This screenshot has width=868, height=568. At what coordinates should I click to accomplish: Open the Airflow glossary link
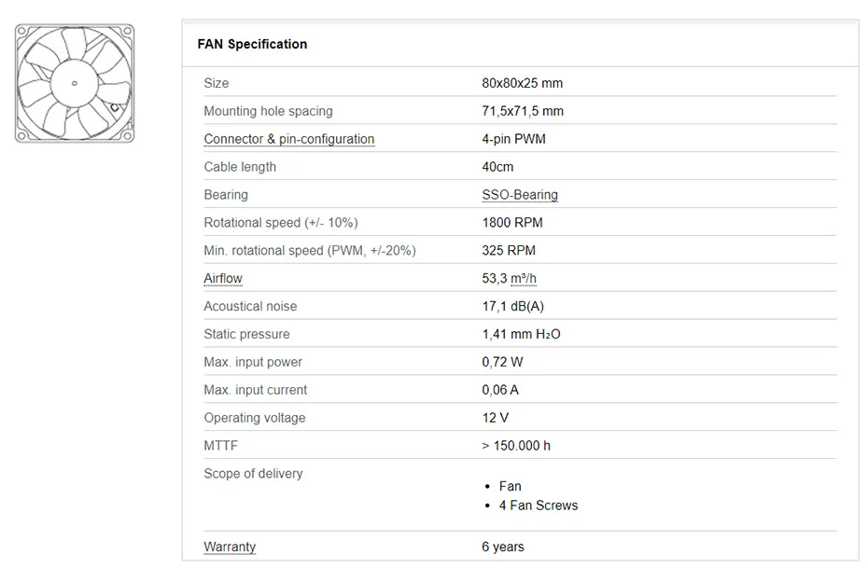click(x=223, y=279)
